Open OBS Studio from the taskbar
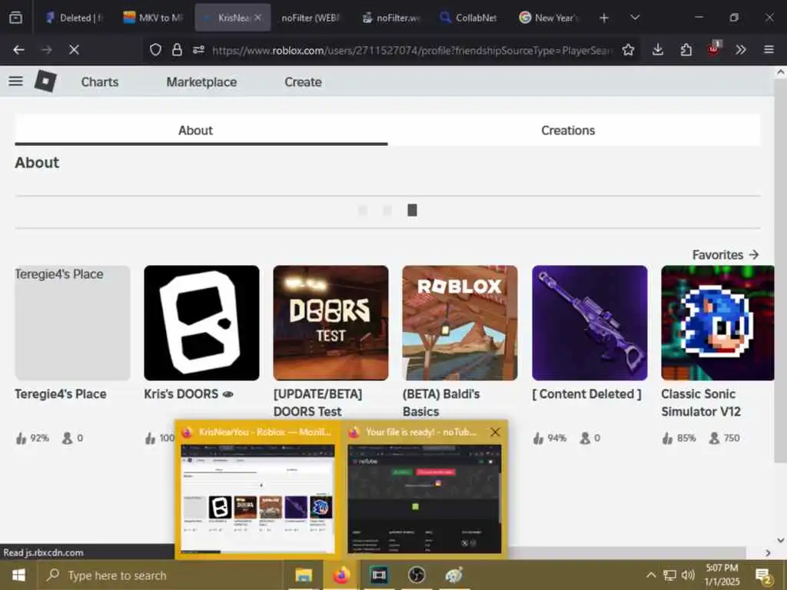The height and width of the screenshot is (590, 787). [417, 575]
